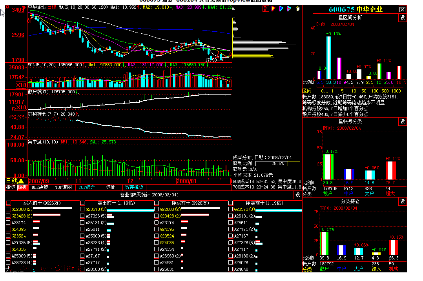Click the 中户 label in 量帐号分类 chart
The height and width of the screenshot is (281, 423).
(348, 194)
